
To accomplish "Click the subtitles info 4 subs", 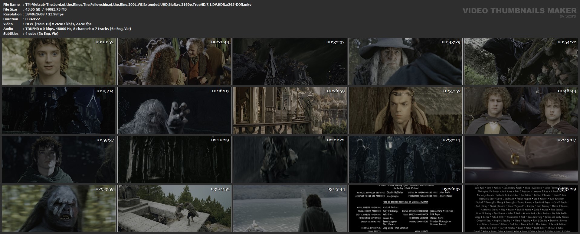I will click(42, 34).
